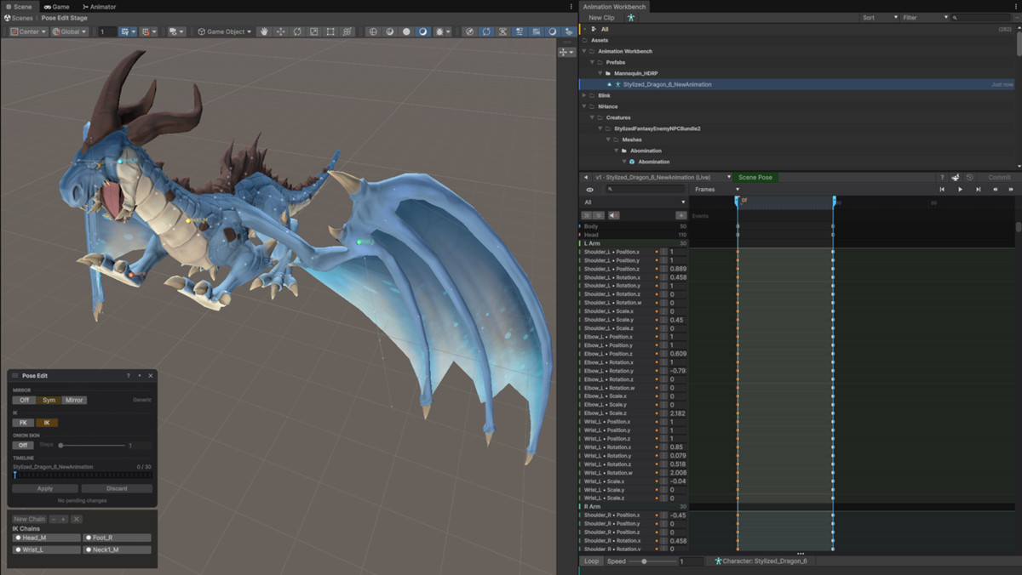Close the Pose Edit panel

click(151, 375)
